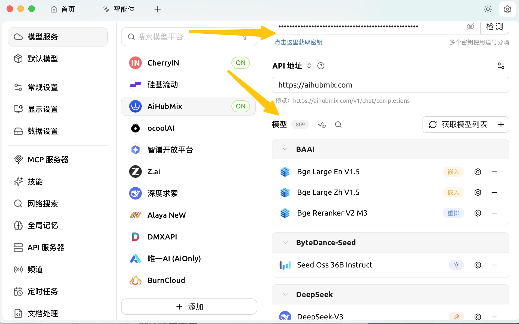Toggle the light theme sun icon
The image size is (519, 324).
point(488,9)
